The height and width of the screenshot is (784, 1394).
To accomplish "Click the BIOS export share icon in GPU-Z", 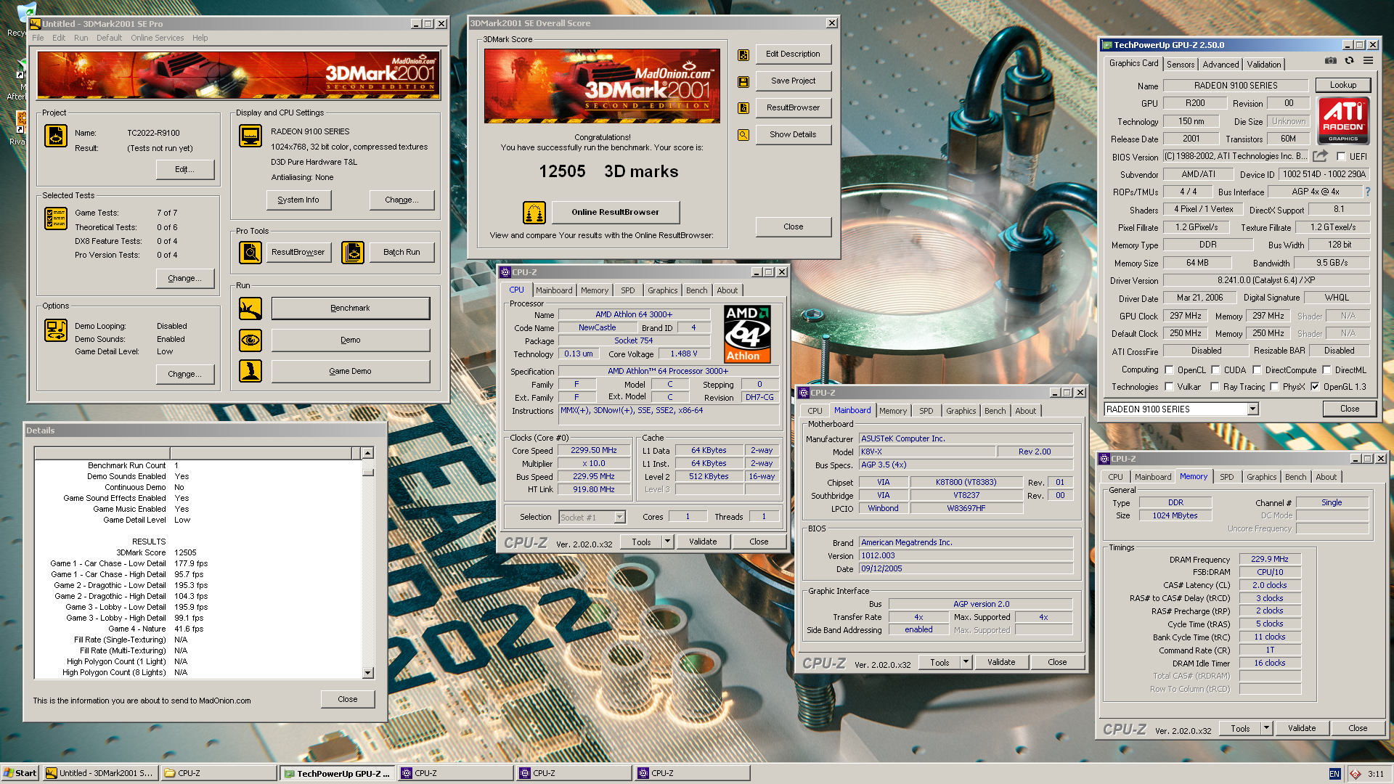I will pyautogui.click(x=1321, y=156).
